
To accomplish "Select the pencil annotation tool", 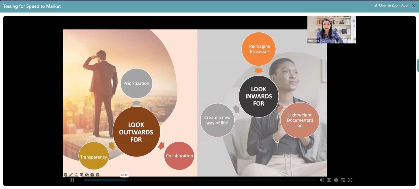I will pyautogui.click(x=71, y=175).
